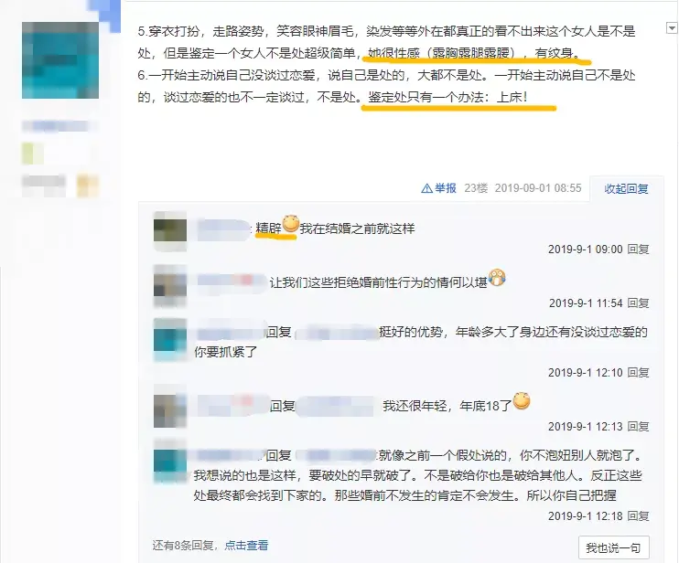679x563 pixels.
Task: Click the smiley emoji after 年底18了
Action: pyautogui.click(x=522, y=401)
